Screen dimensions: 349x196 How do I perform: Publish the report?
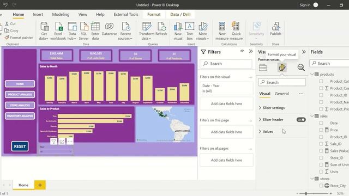click(x=275, y=29)
